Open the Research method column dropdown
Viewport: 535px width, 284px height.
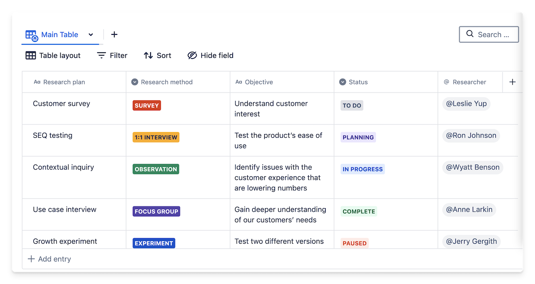tap(135, 82)
